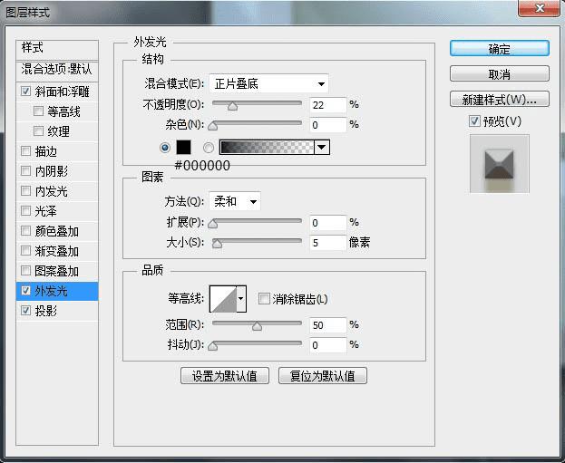Enable the 消除锯齿(L) checkbox
565x463 pixels.
click(264, 298)
